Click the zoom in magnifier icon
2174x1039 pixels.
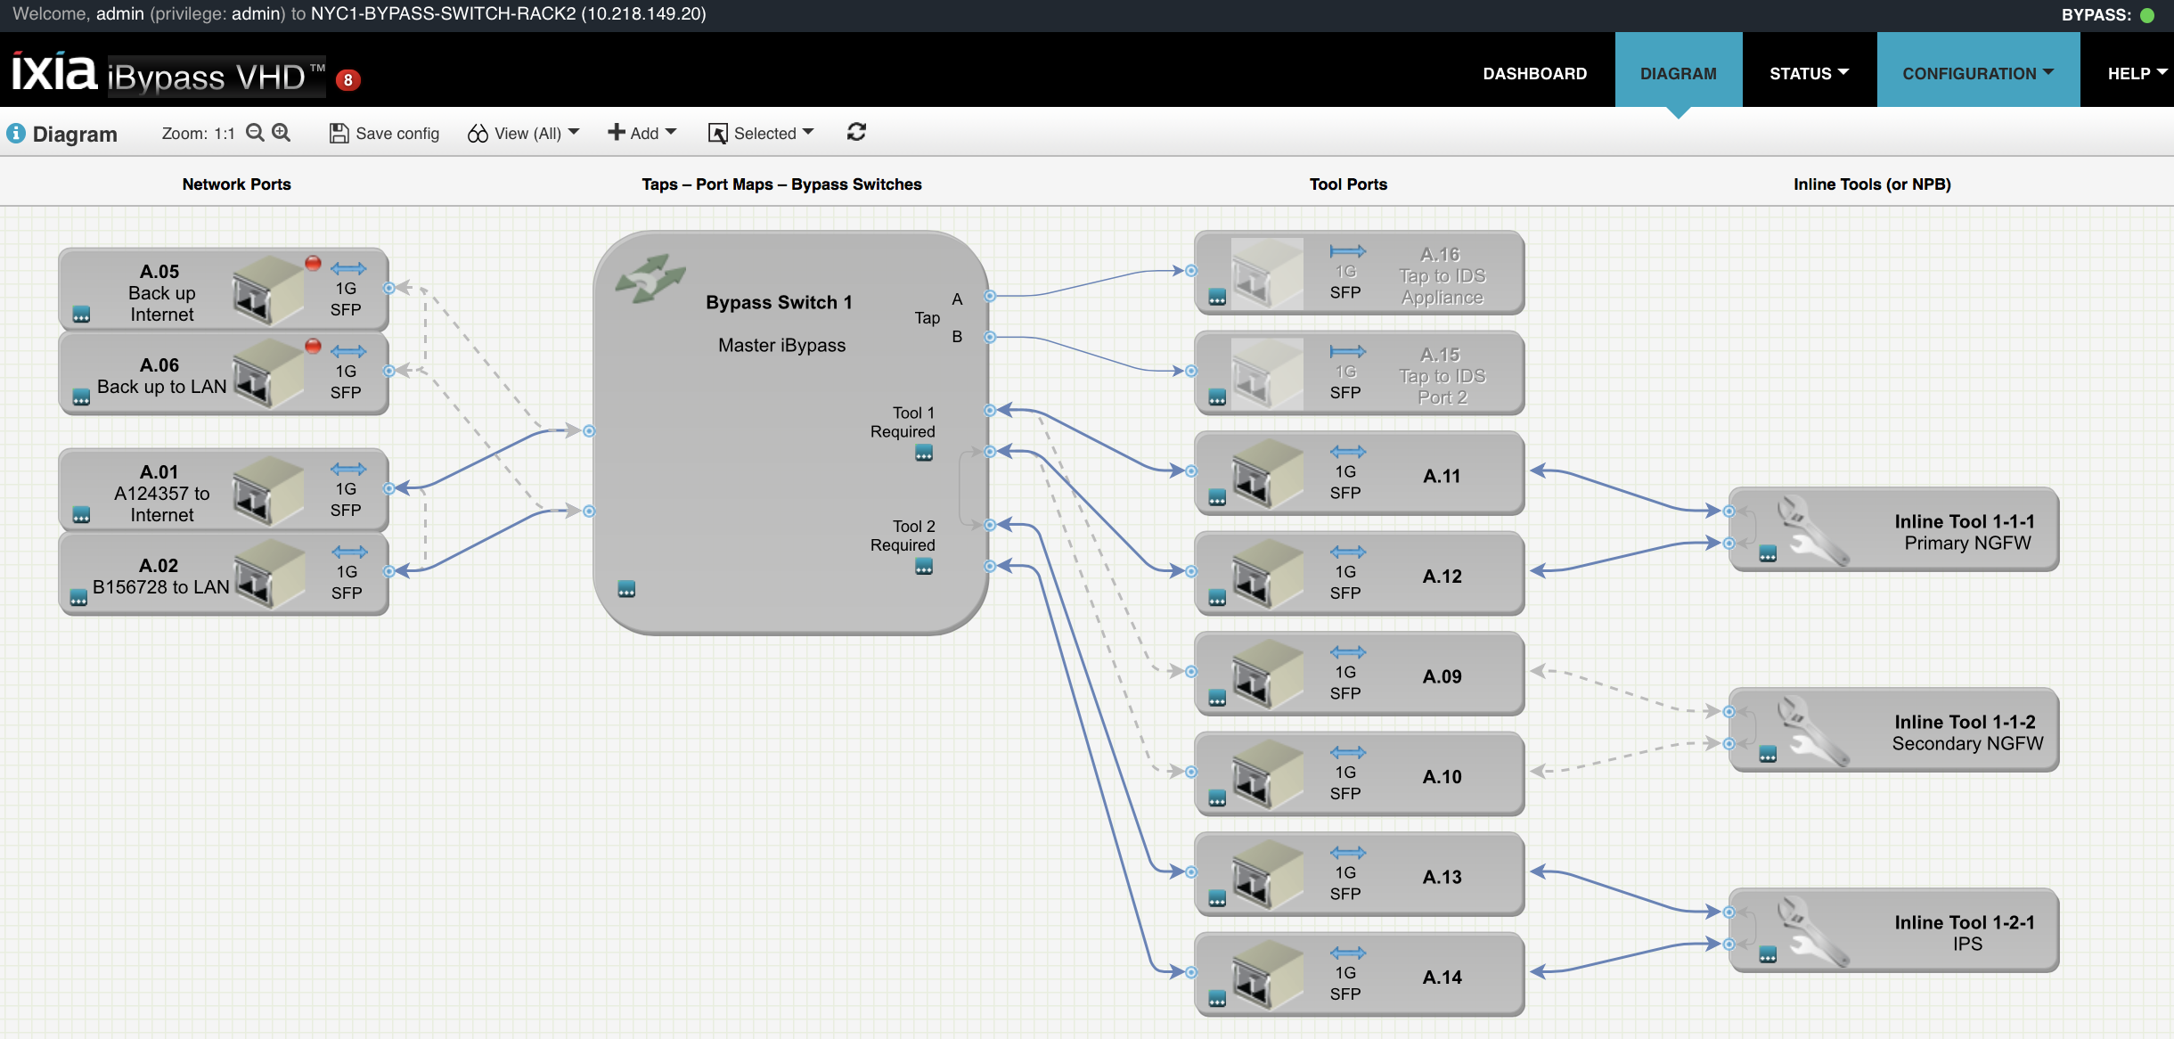click(282, 133)
